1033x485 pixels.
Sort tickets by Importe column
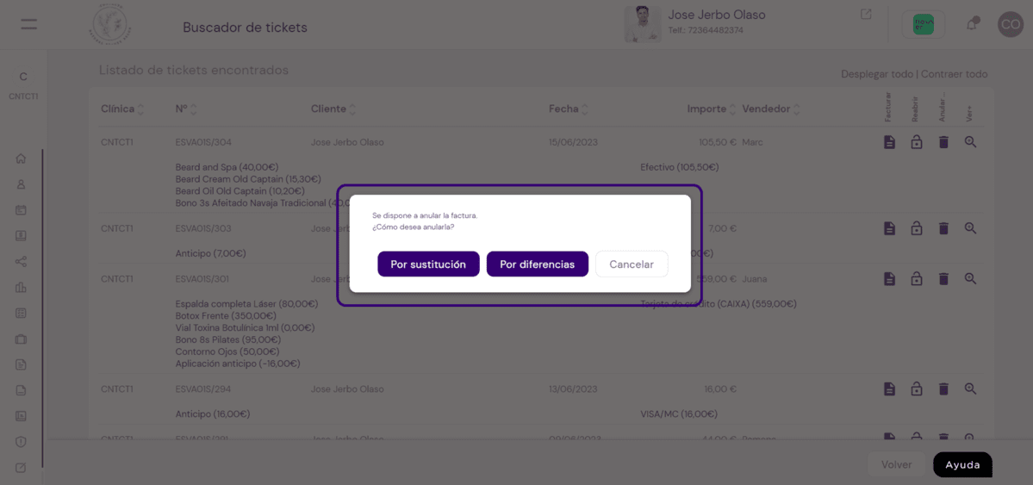coord(712,109)
